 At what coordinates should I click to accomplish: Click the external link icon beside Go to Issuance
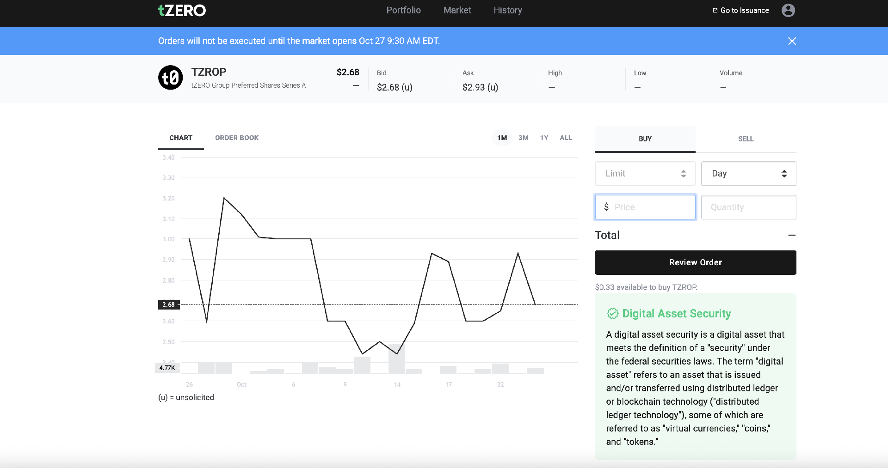point(715,10)
